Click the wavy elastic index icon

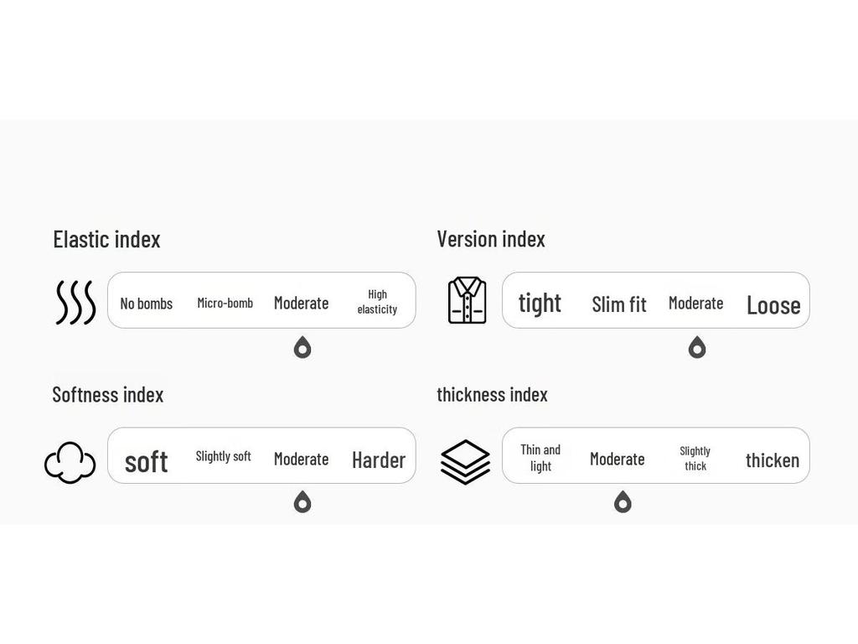click(75, 302)
